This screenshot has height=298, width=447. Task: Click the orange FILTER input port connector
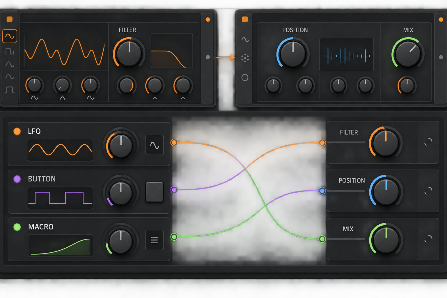(322, 143)
